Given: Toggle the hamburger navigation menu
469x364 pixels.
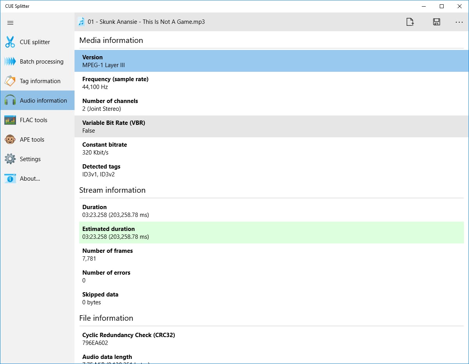Looking at the screenshot, I should click(11, 23).
